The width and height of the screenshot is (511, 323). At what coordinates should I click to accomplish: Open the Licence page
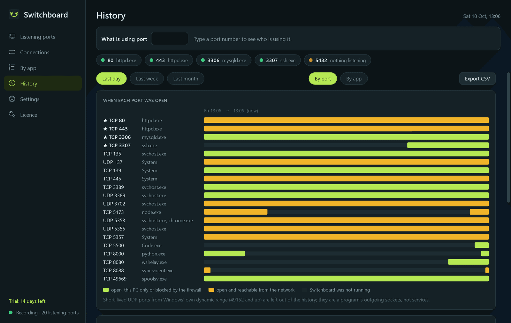(x=43, y=115)
